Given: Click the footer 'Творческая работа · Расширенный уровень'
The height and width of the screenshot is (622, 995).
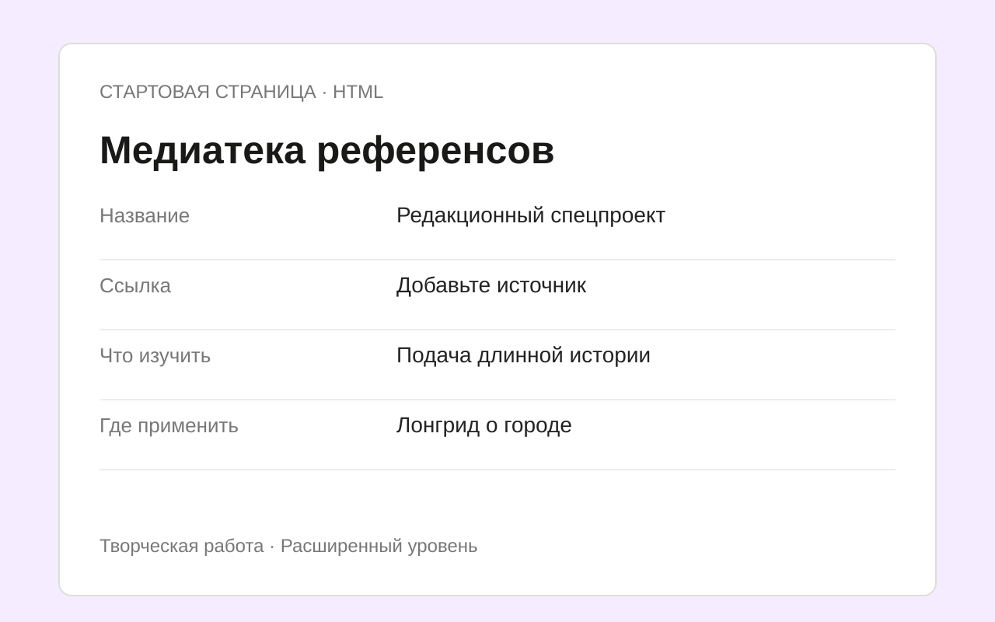Looking at the screenshot, I should [288, 546].
